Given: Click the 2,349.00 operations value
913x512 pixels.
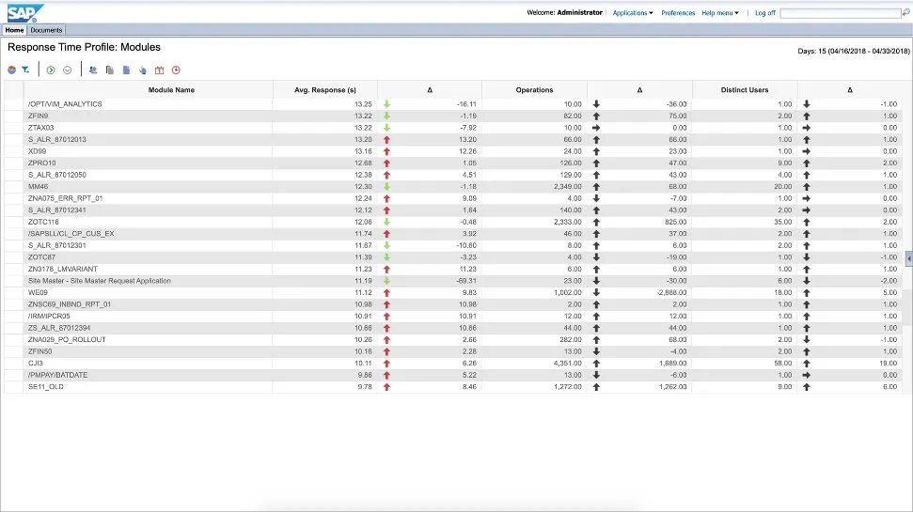Looking at the screenshot, I should [x=568, y=187].
